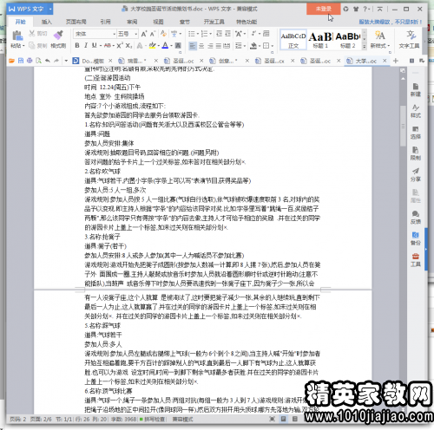Click the 工具 toolbox icon in sidebar
This screenshot has width=434, height=430.
coord(416,260)
